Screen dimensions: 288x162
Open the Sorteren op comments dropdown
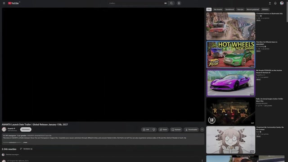[x=26, y=149]
